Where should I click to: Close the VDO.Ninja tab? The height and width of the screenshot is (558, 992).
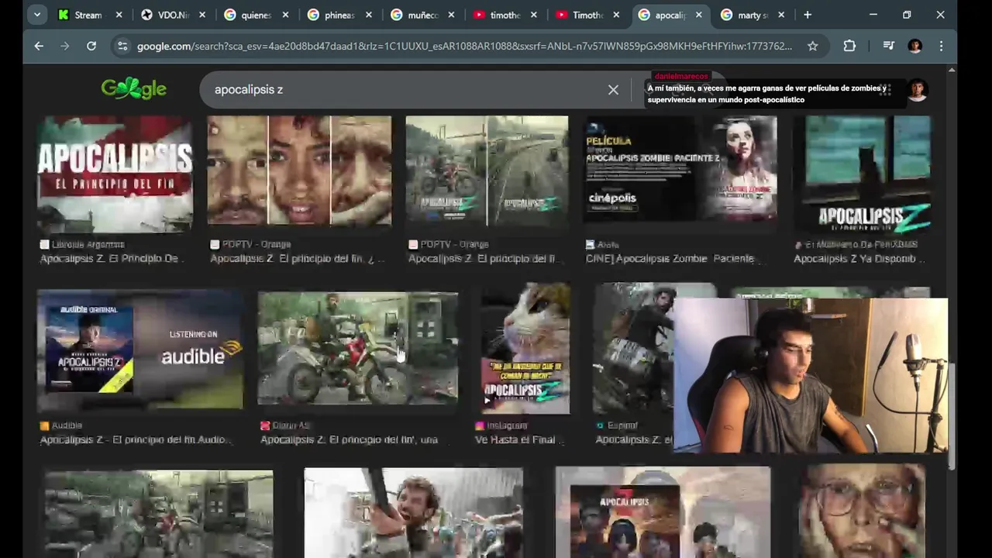201,15
